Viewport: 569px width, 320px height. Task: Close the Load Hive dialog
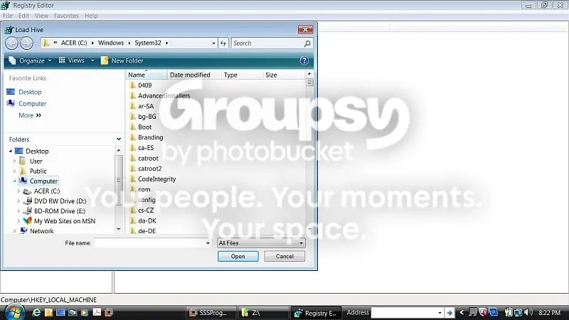[x=305, y=30]
